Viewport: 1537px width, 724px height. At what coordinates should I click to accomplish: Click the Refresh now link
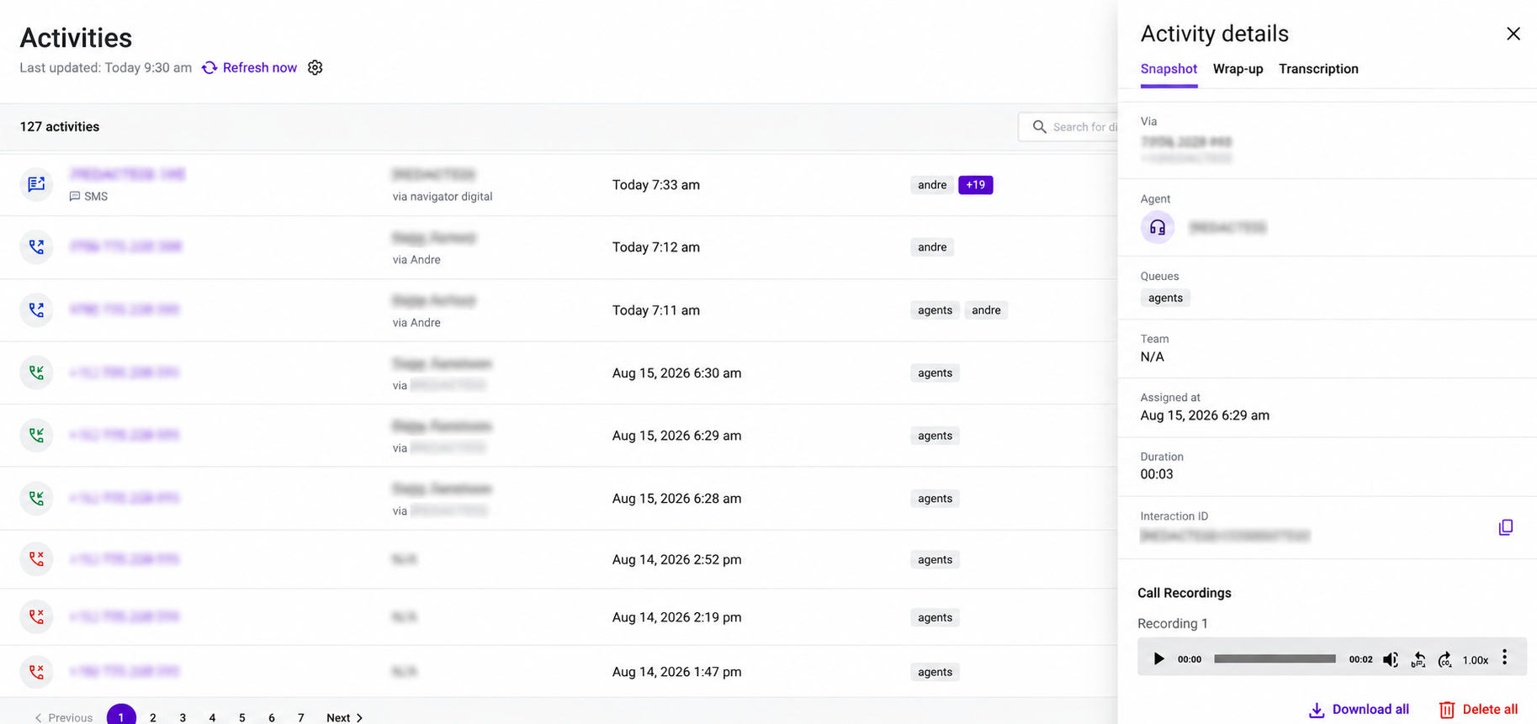[x=250, y=67]
